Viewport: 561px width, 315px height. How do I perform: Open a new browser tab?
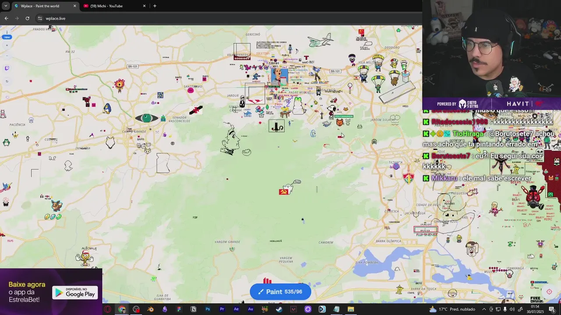(x=155, y=6)
